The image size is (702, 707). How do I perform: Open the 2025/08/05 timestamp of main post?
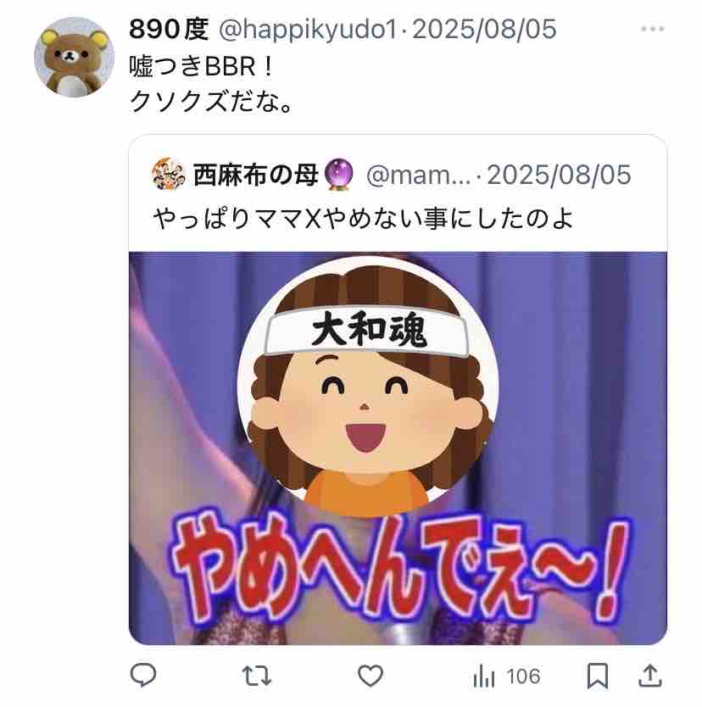(x=484, y=30)
